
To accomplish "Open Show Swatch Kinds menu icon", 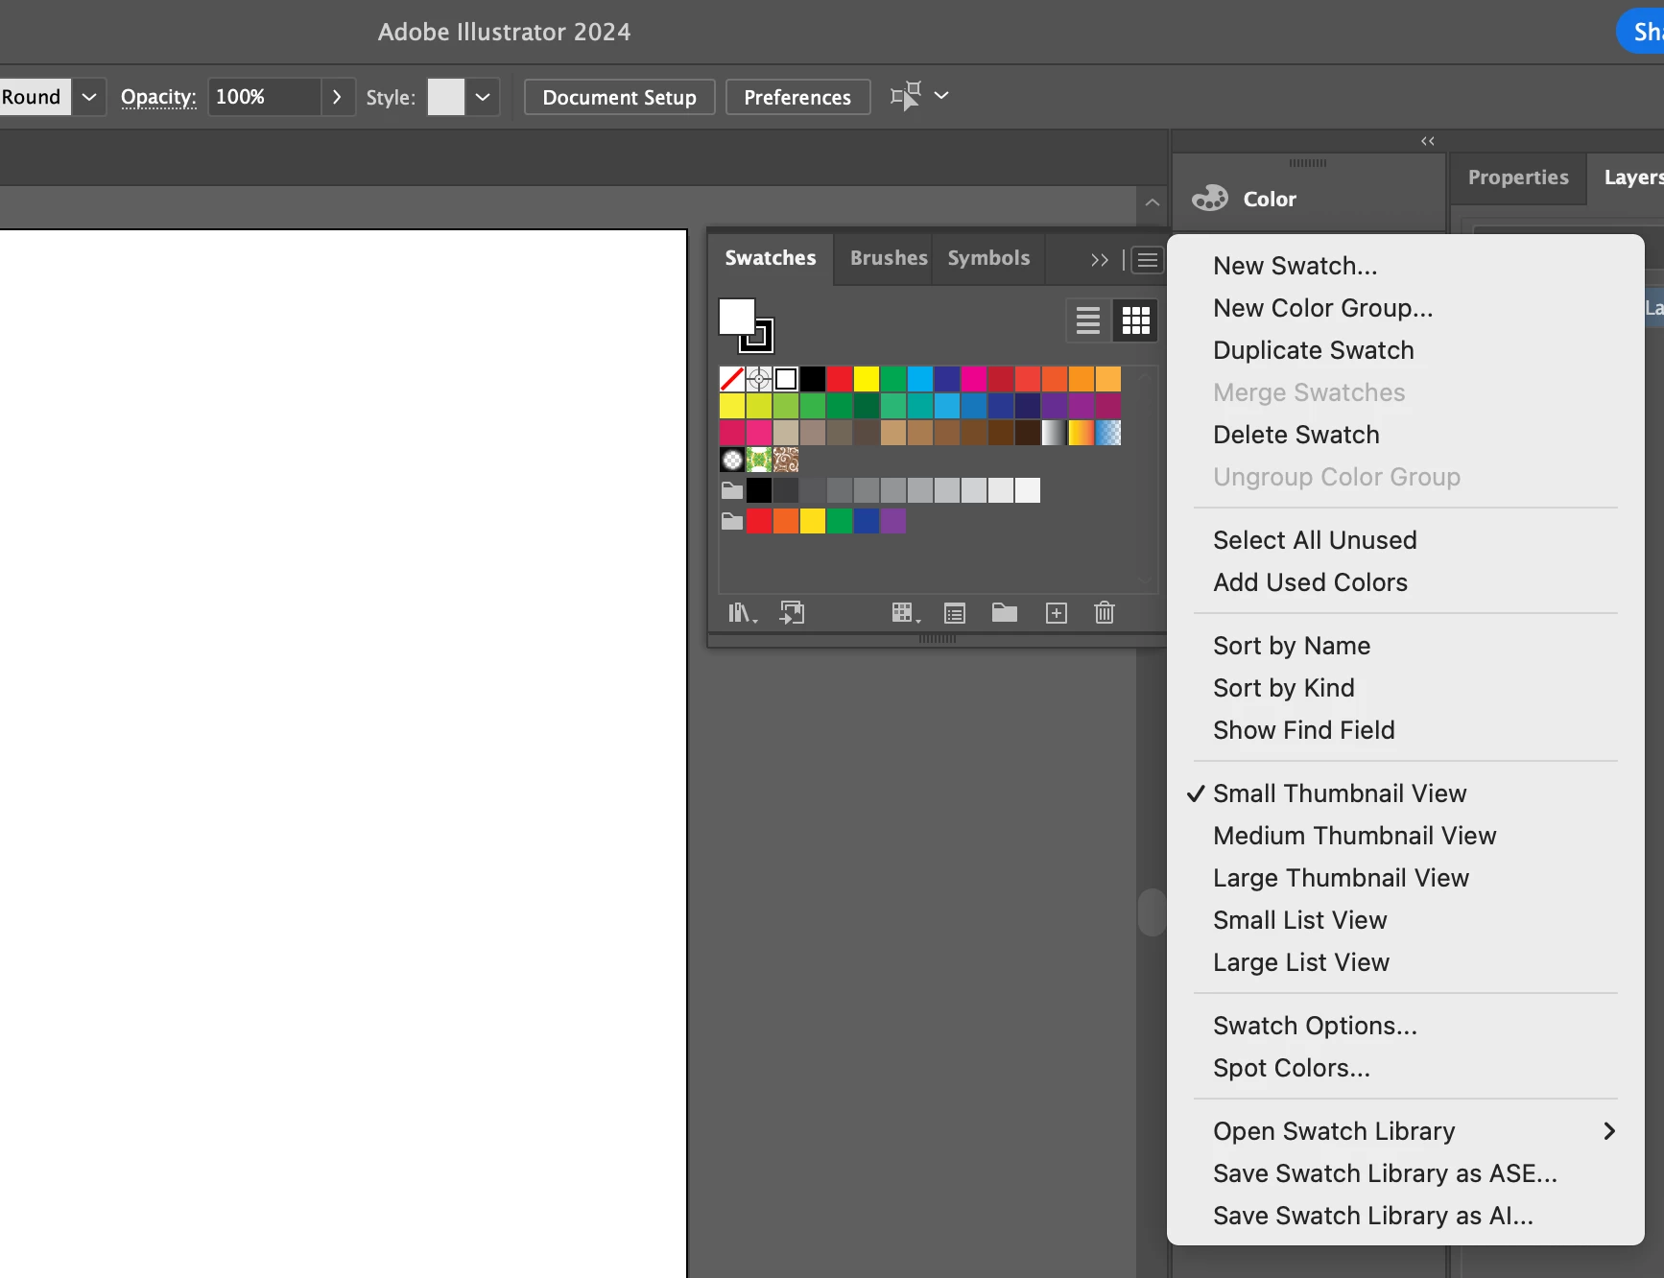I will coord(905,613).
